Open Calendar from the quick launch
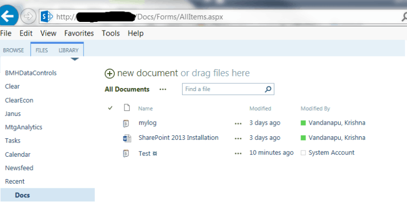 coord(18,154)
